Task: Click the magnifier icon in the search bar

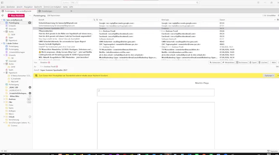Action: pyautogui.click(x=197, y=3)
